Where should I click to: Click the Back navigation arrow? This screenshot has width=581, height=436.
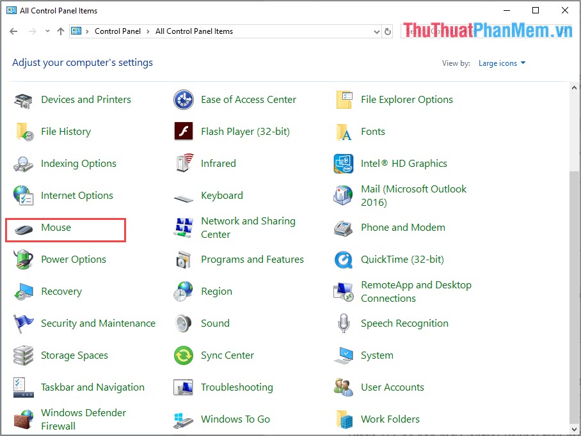(13, 31)
